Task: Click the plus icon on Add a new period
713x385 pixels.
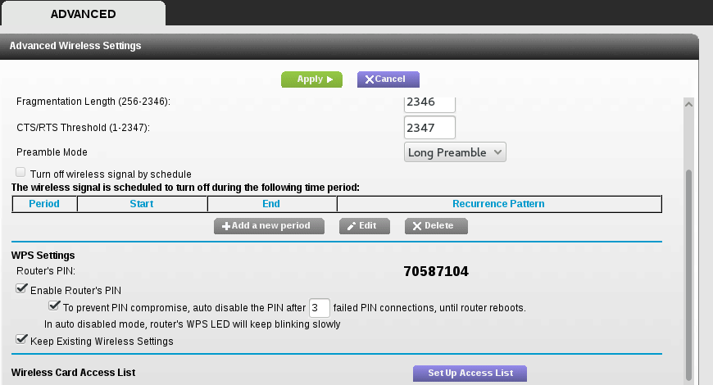Action: [226, 226]
